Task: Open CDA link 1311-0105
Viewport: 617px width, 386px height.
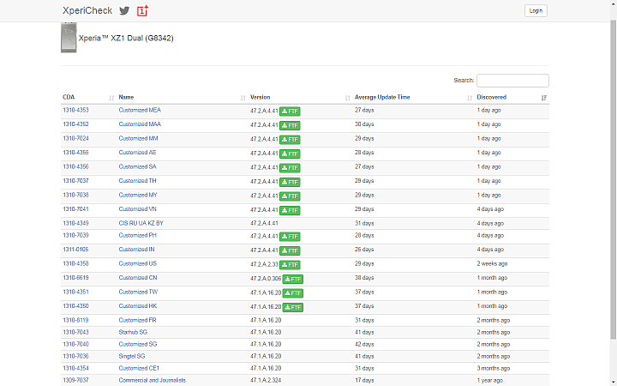Action: [x=76, y=250]
